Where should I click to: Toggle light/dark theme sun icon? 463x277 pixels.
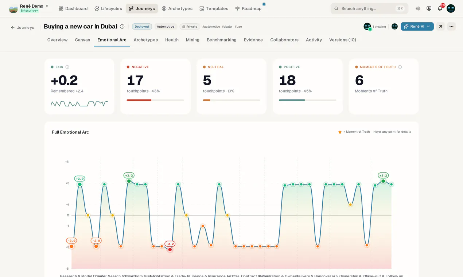coord(418,8)
